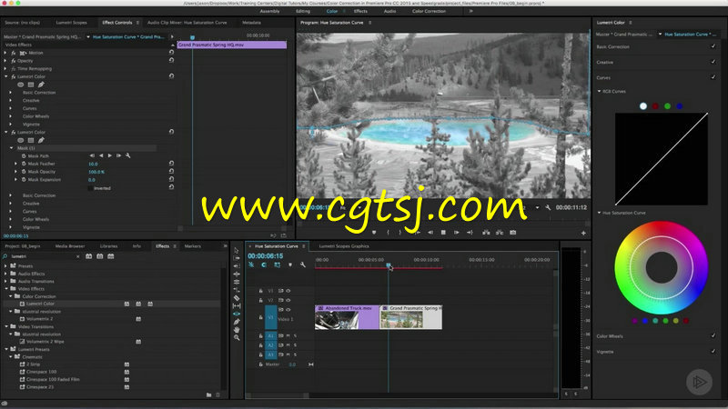Screen dimensions: 728x409
Task: Mute audio track A1
Action: (288, 335)
